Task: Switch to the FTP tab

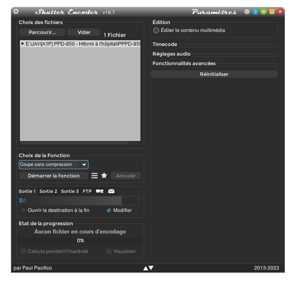Action: 87,191
